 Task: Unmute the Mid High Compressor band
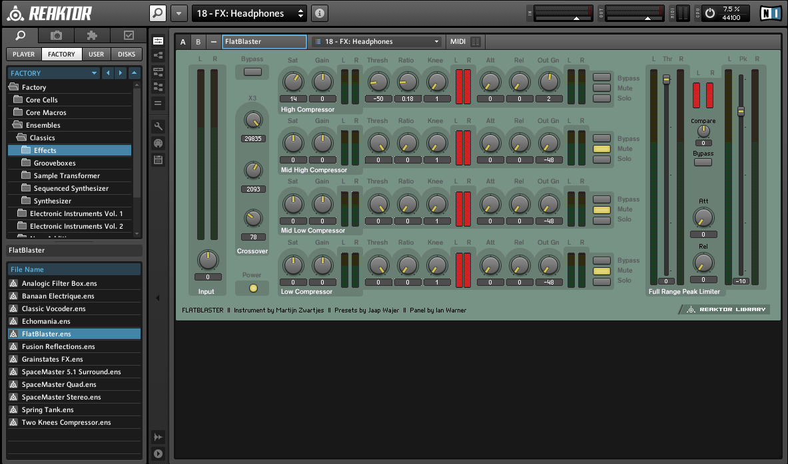[x=601, y=148]
